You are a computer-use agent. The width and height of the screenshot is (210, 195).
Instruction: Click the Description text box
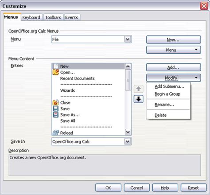[x=105, y=165]
